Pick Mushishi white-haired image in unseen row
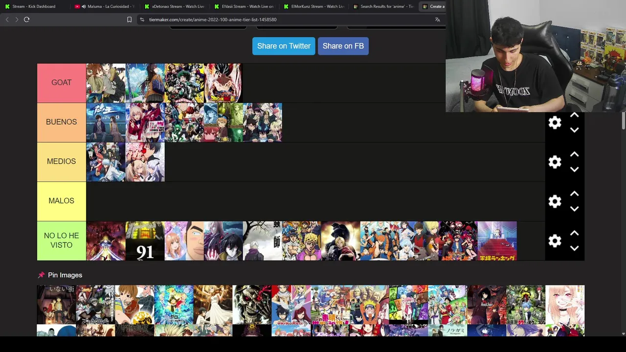Image resolution: width=626 pixels, height=352 pixels. 263,241
